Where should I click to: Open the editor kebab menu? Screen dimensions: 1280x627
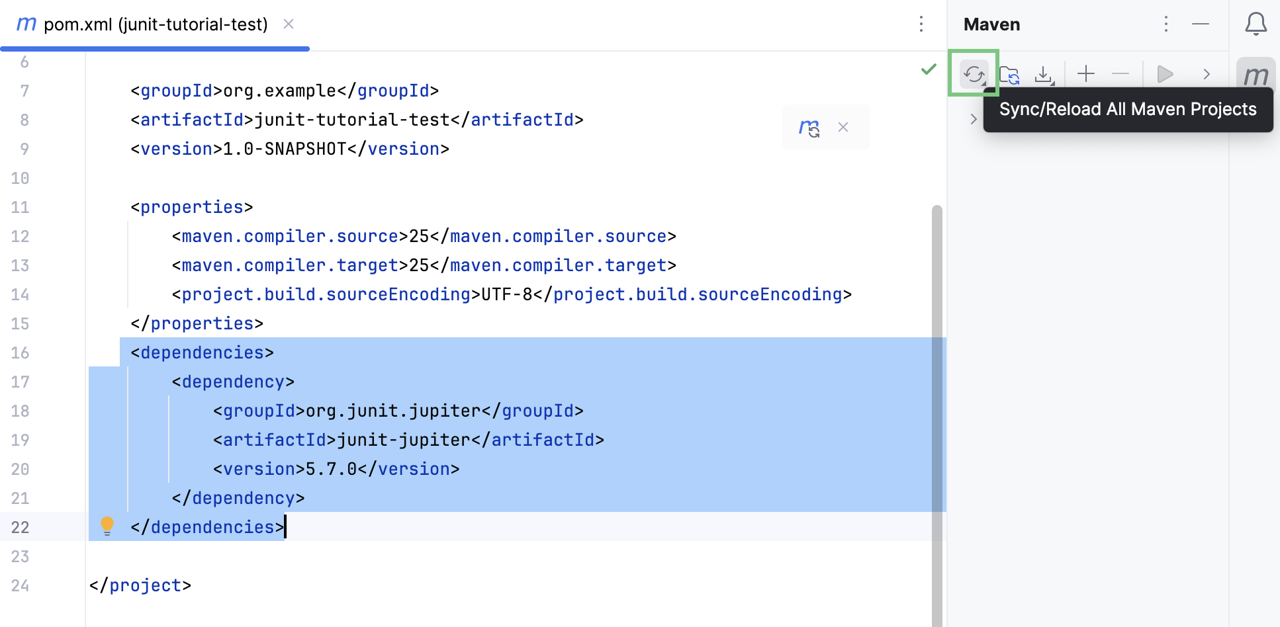point(921,24)
